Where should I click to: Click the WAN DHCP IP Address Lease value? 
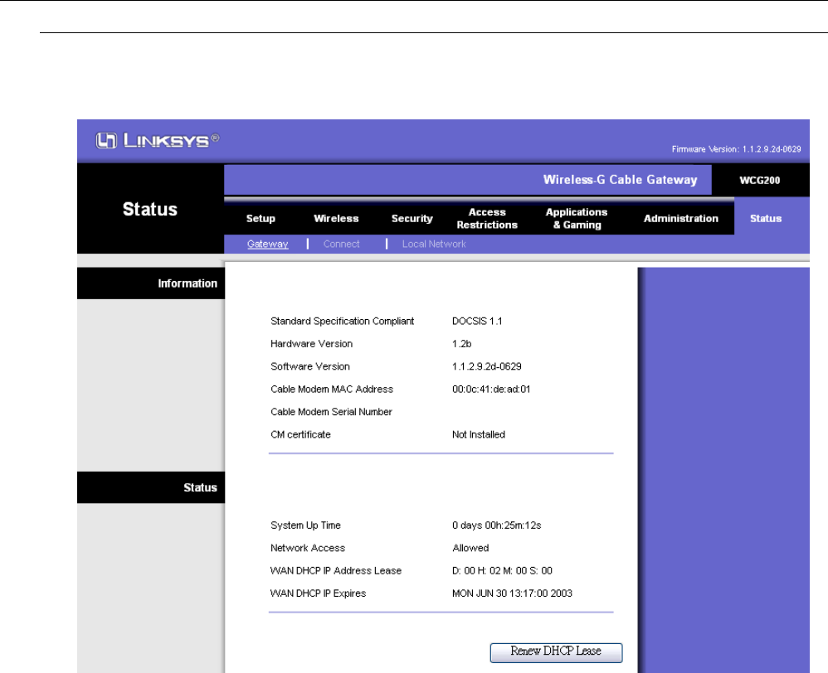[502, 571]
